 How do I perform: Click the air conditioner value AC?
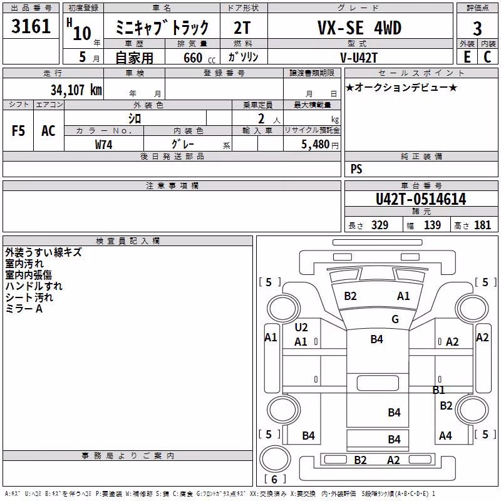pos(48,131)
